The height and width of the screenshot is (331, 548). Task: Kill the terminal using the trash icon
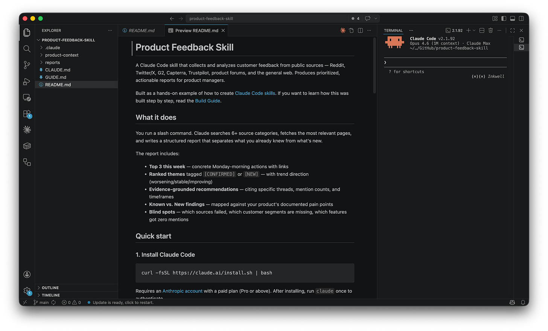pyautogui.click(x=490, y=30)
